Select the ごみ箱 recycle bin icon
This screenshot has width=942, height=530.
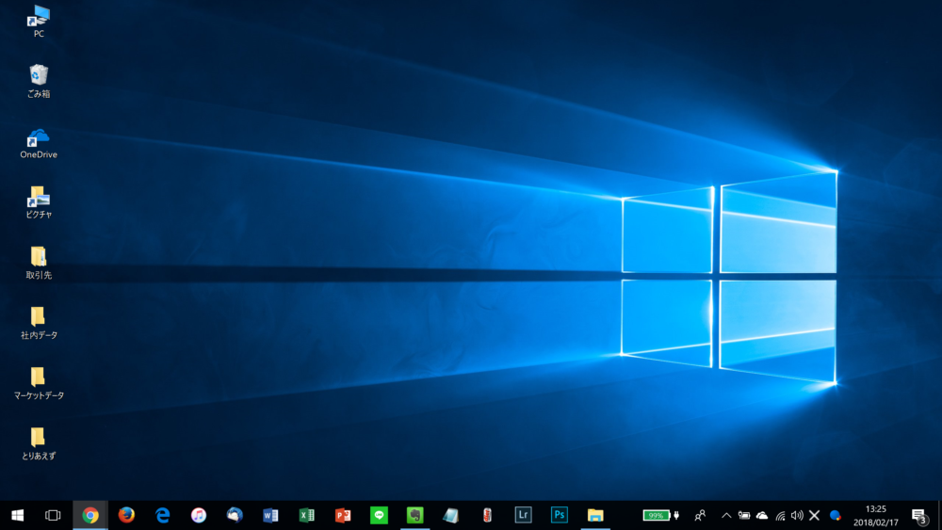pos(39,81)
